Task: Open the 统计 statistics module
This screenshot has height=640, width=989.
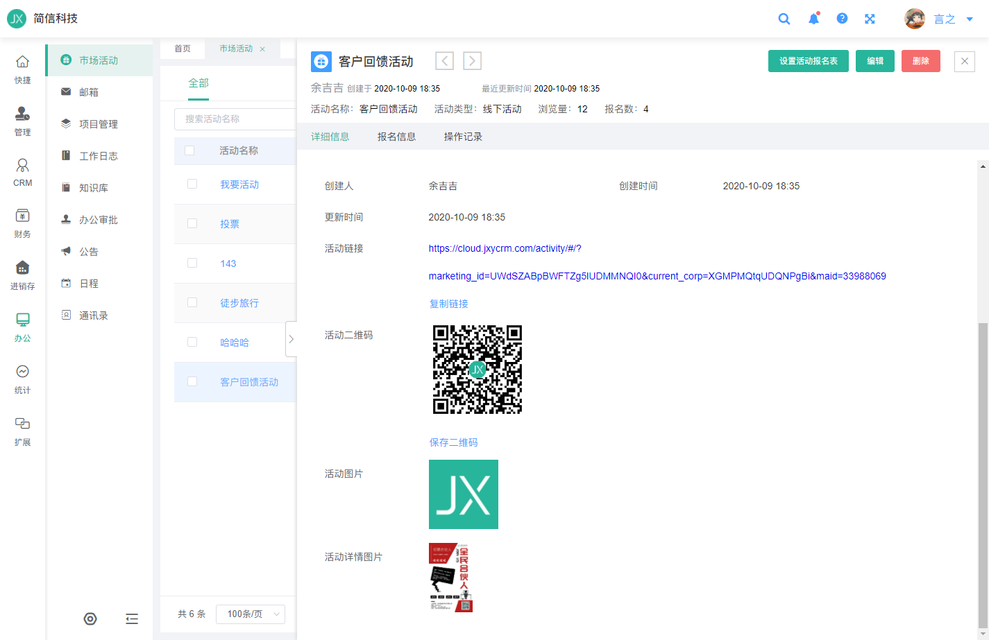Action: coord(23,379)
